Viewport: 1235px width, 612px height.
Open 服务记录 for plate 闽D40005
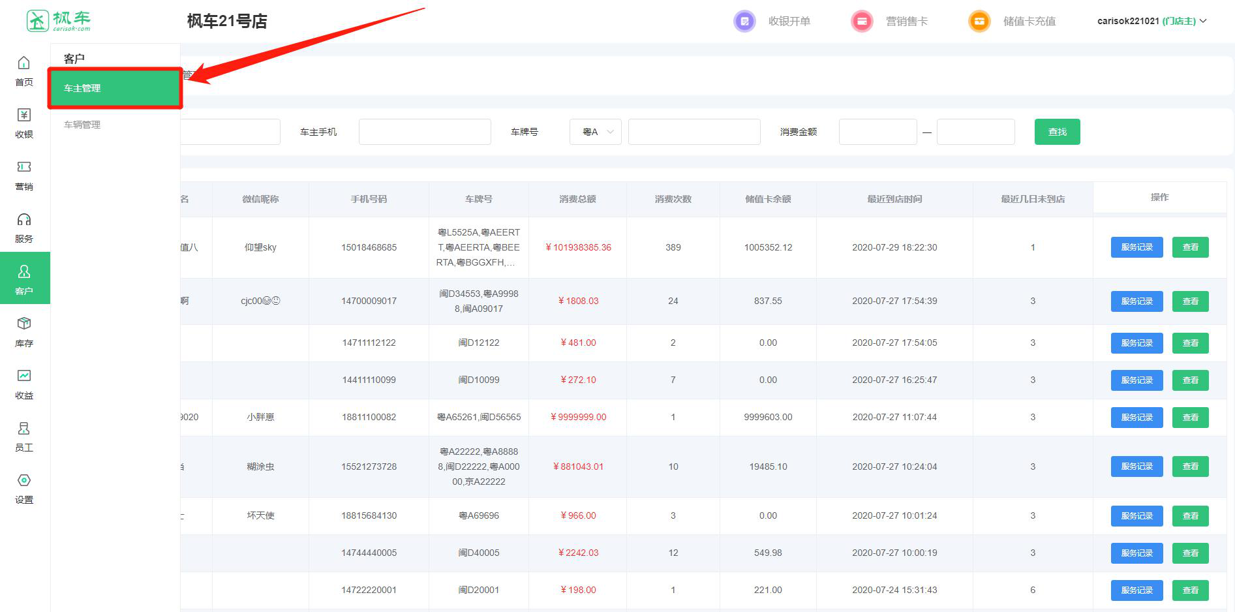coord(1136,553)
